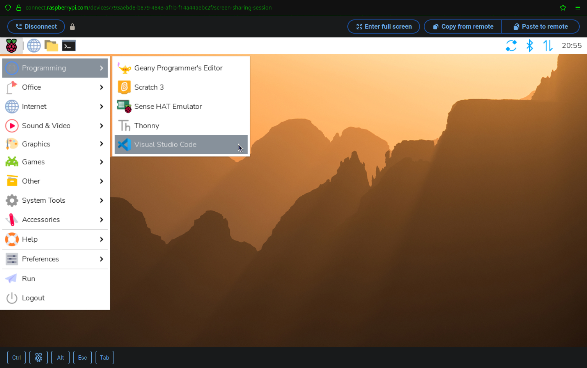Toggle the Alt modifier key

click(x=60, y=358)
